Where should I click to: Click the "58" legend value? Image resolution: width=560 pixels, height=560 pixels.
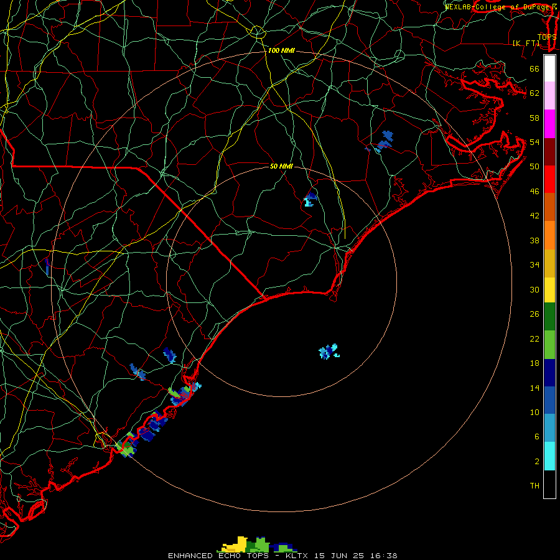point(534,118)
